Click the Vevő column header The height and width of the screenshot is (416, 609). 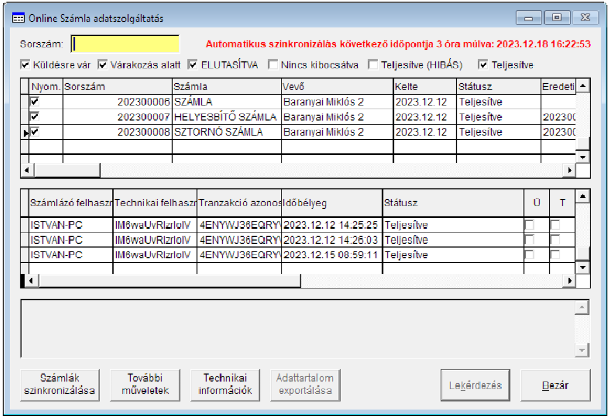pos(337,86)
